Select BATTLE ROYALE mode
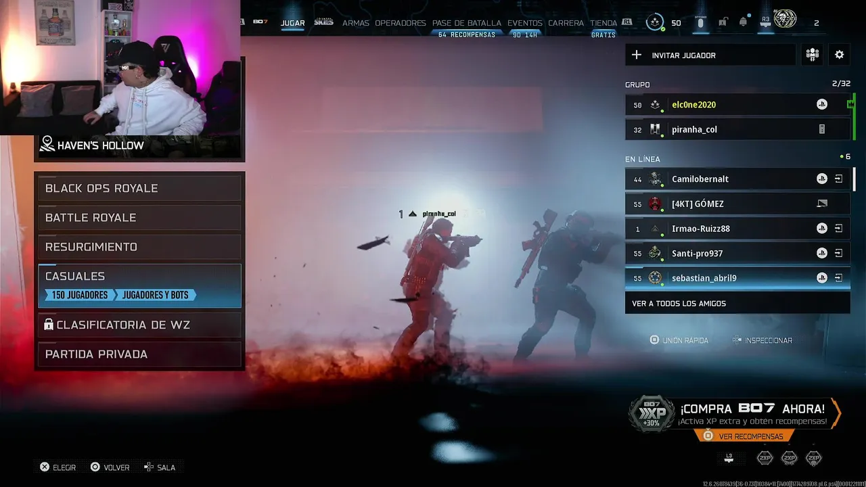866x487 pixels. (x=139, y=218)
